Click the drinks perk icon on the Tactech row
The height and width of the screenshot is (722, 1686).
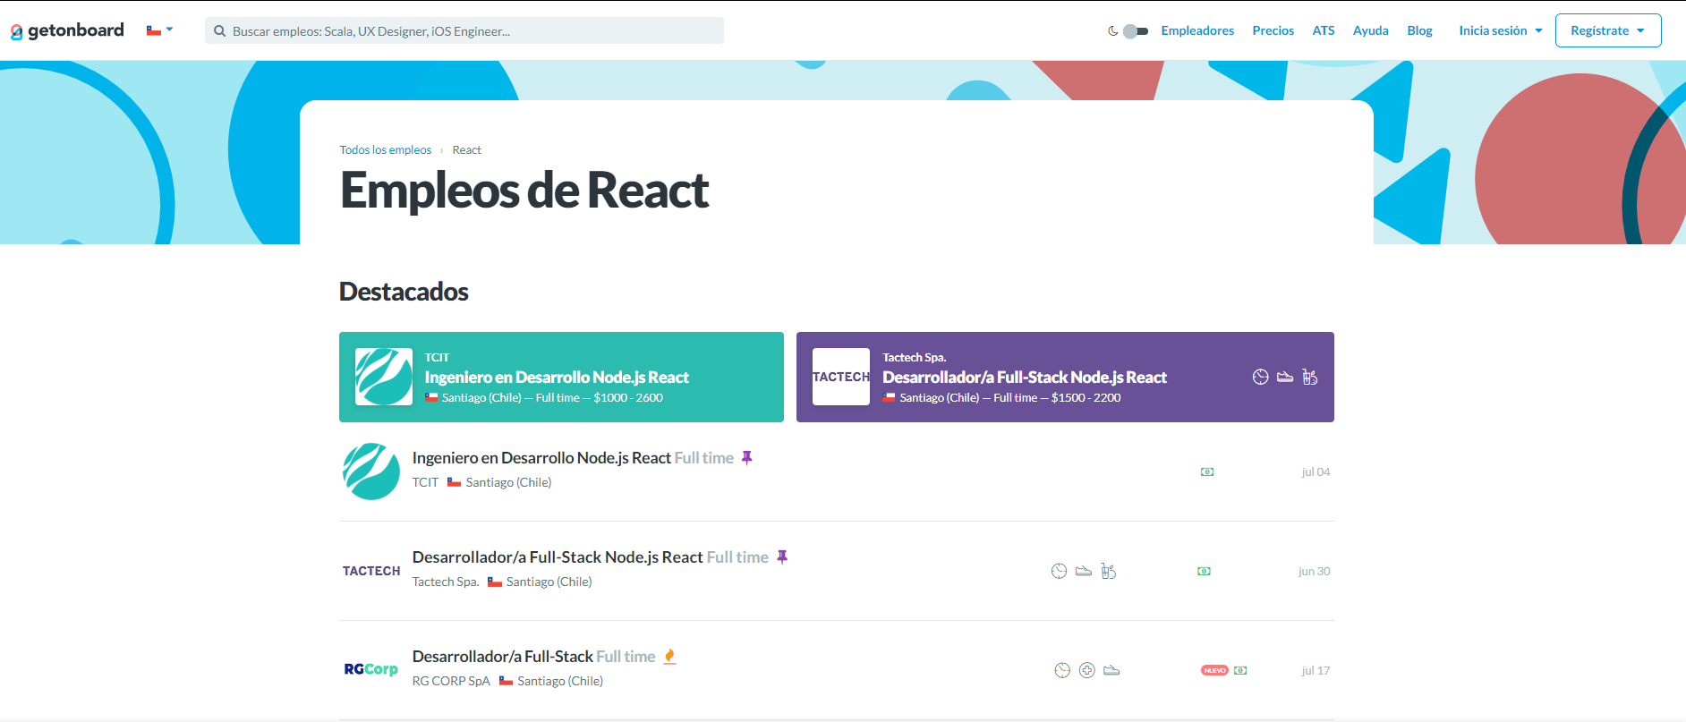1109,571
